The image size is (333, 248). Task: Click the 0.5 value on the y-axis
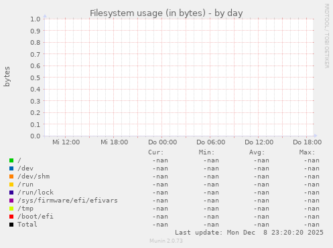click(36, 78)
